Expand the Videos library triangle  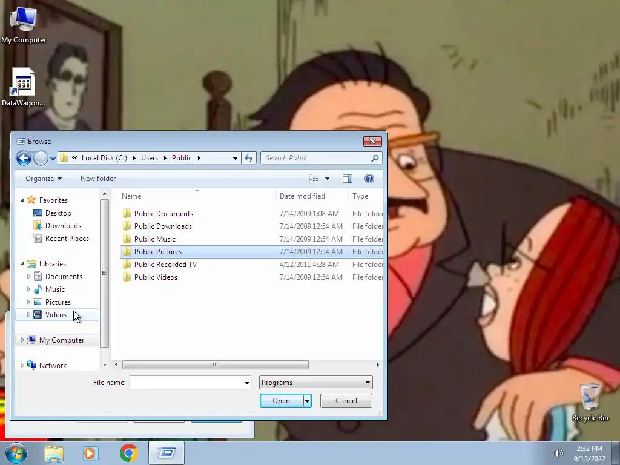(x=28, y=315)
